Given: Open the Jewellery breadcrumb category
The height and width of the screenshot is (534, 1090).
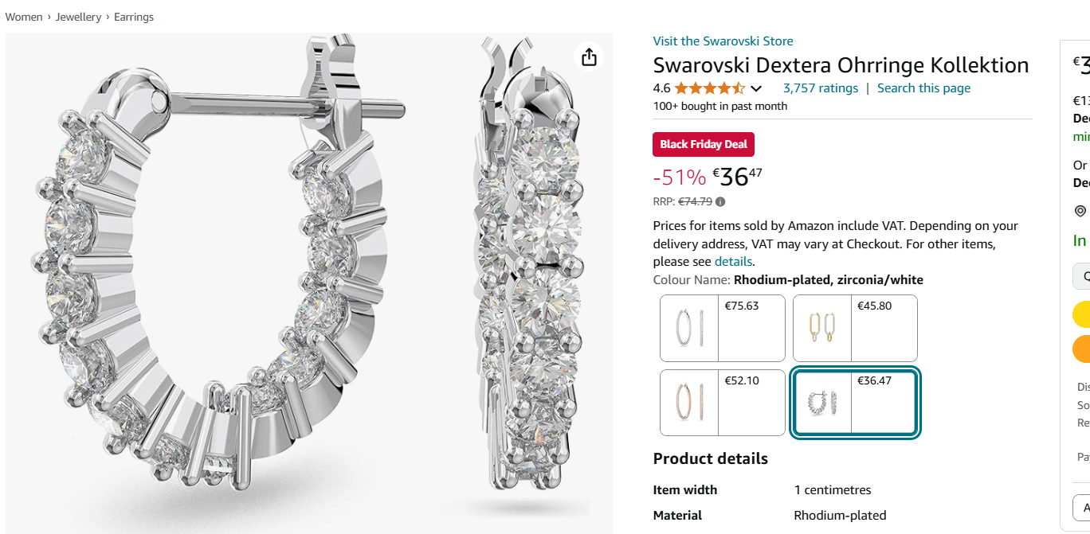Looking at the screenshot, I should click(78, 17).
